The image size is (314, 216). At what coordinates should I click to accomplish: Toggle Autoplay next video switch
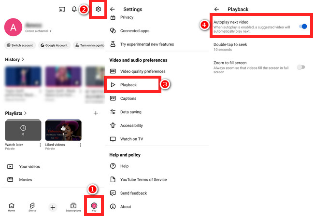click(303, 27)
